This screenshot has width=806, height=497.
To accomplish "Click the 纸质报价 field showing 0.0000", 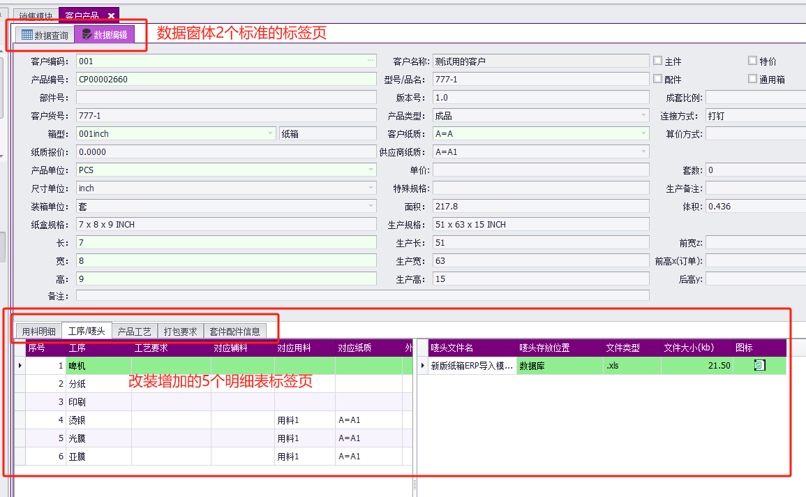I will pyautogui.click(x=226, y=151).
